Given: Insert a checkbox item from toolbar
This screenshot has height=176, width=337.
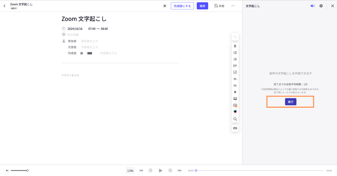Looking at the screenshot, I should (x=235, y=72).
